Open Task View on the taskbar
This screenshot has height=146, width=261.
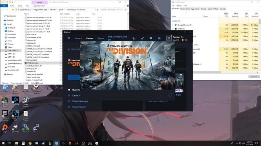pos(10,143)
